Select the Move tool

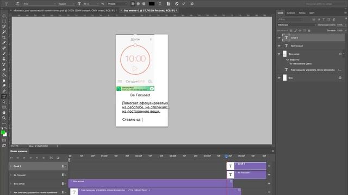[4, 16]
